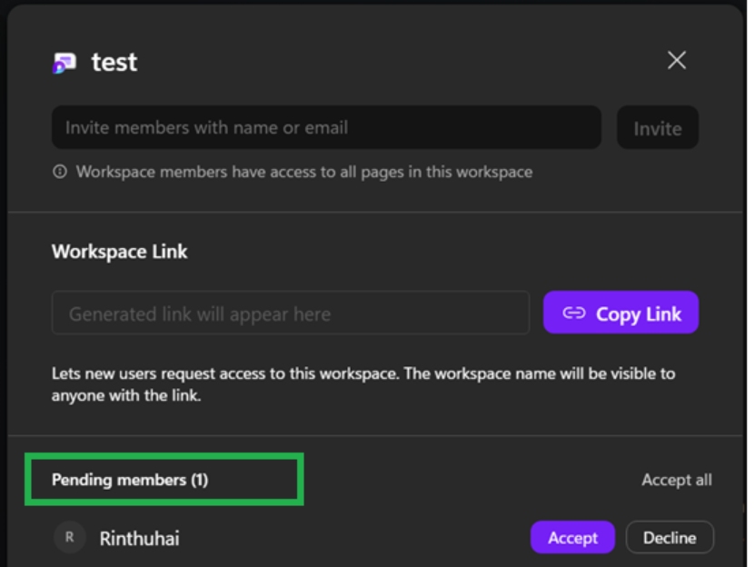Click Rinthuhai's avatar icon
755x567 pixels.
[70, 537]
